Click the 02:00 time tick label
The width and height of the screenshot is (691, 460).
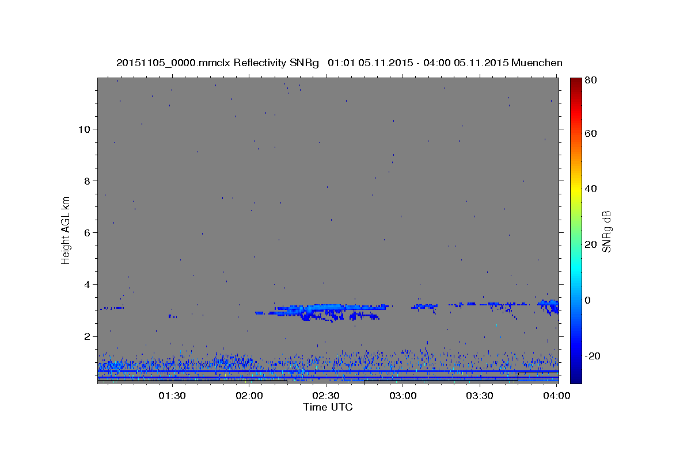[249, 396]
